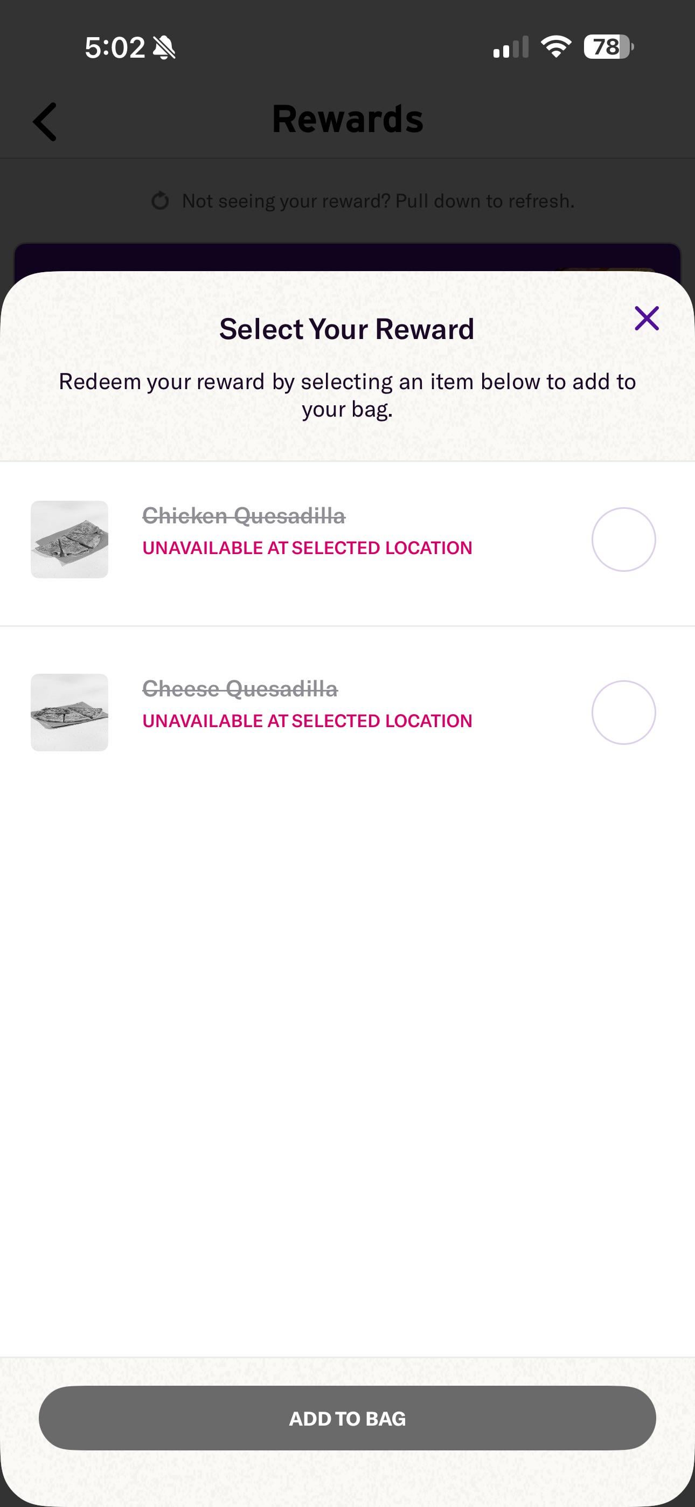Tap the status bar clock showing 5:02
Viewport: 695px width, 1507px height.
pos(115,47)
